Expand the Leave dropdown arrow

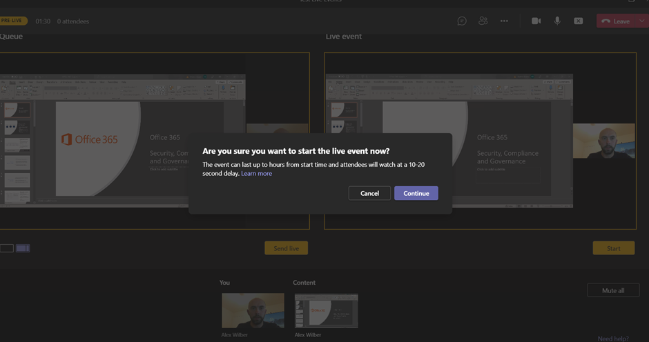pyautogui.click(x=641, y=21)
